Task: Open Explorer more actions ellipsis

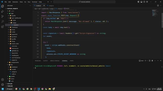Action: tap(30, 6)
